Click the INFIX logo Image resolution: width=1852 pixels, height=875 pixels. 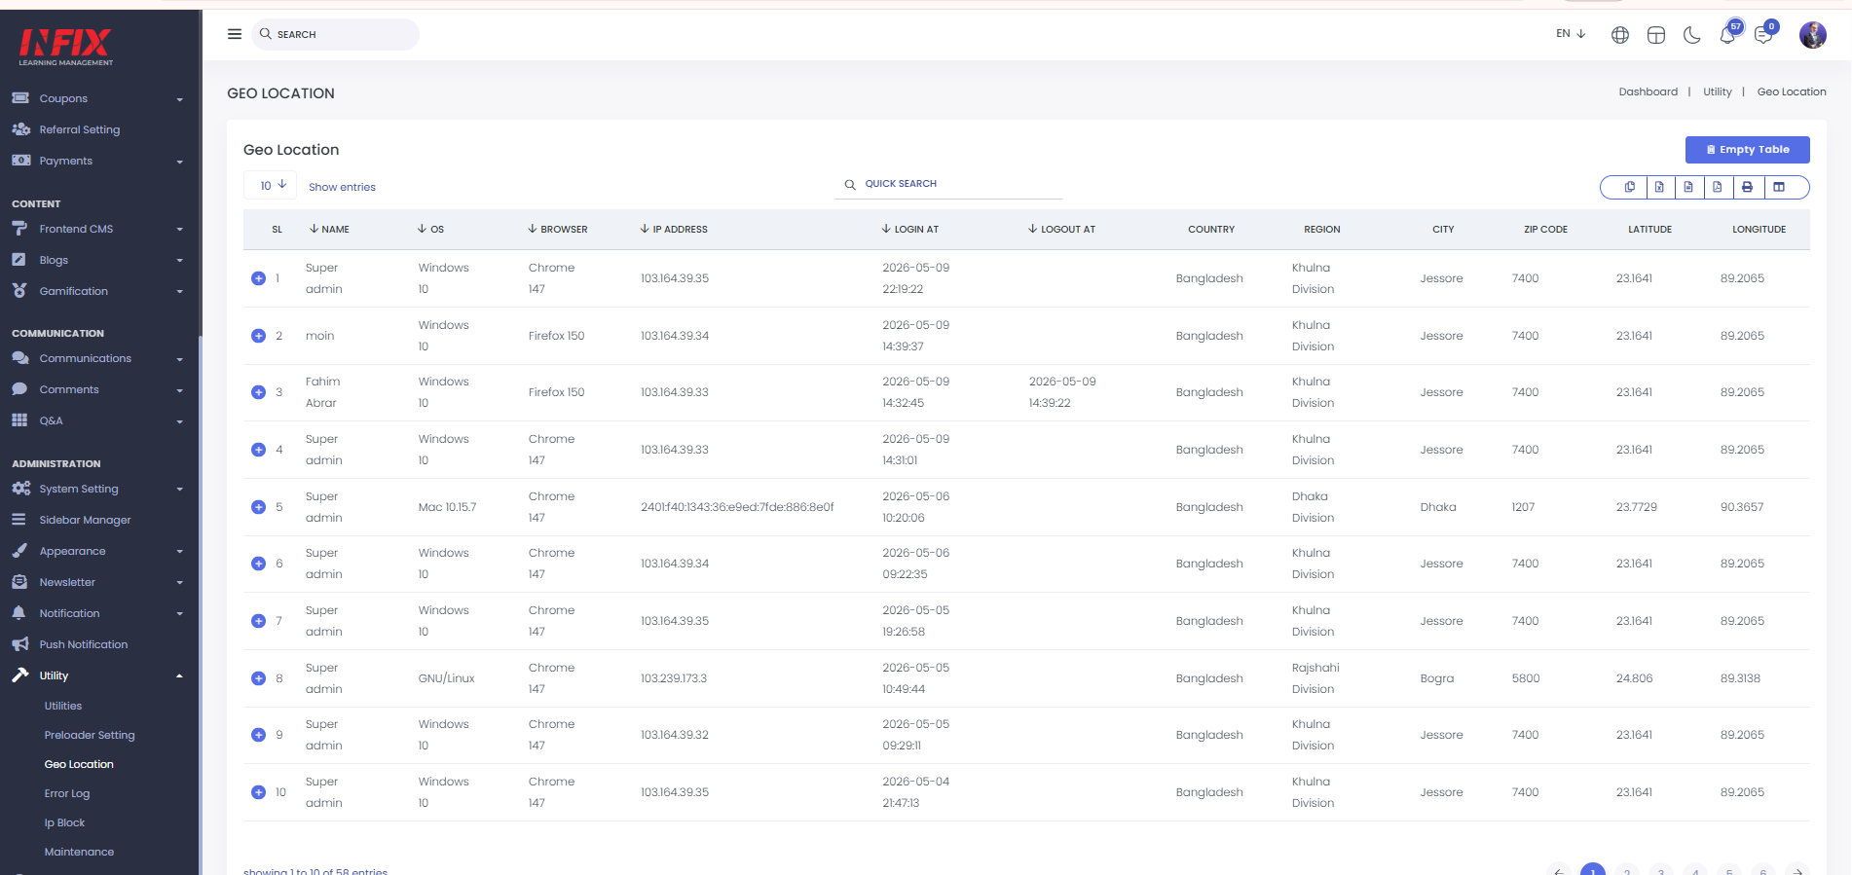click(66, 46)
